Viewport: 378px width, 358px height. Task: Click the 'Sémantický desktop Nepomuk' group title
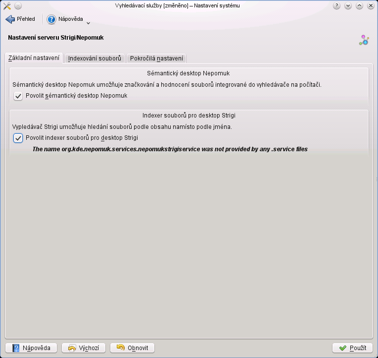point(189,73)
